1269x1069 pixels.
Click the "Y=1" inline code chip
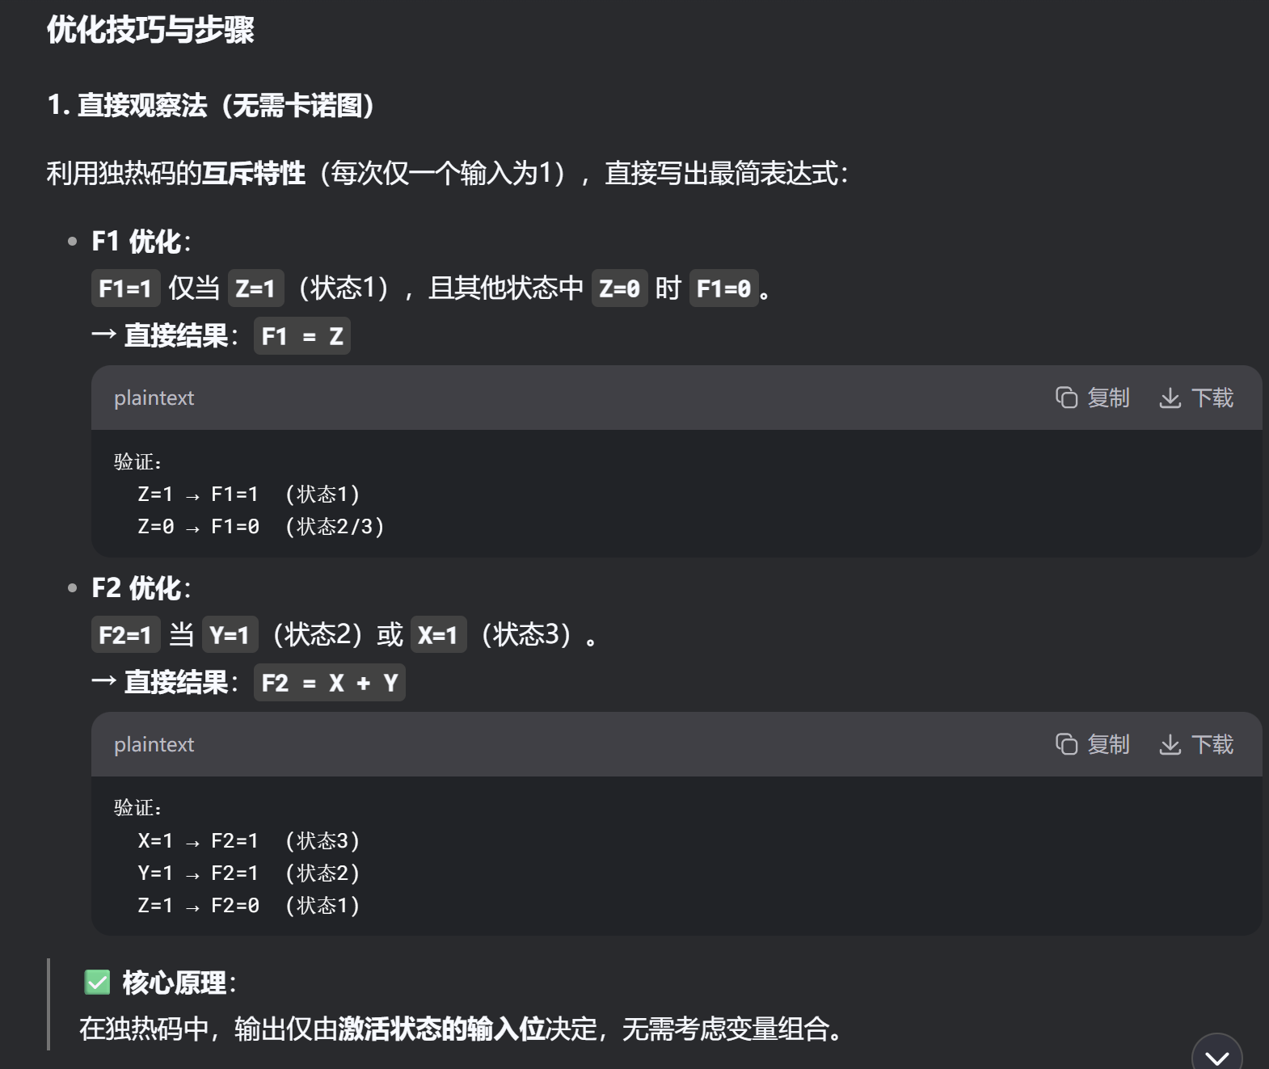click(x=230, y=635)
